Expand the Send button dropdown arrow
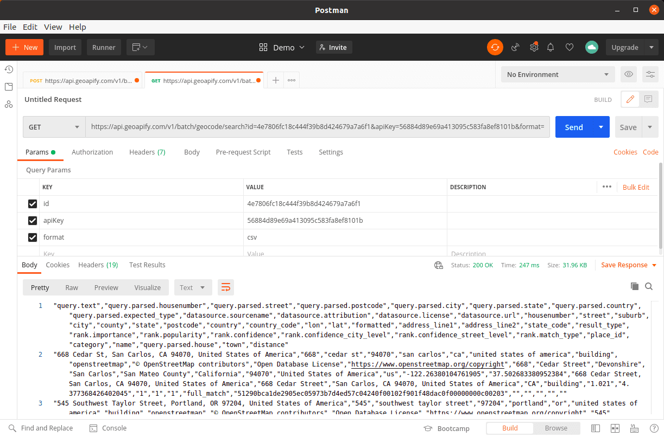This screenshot has height=437, width=664. tap(601, 127)
